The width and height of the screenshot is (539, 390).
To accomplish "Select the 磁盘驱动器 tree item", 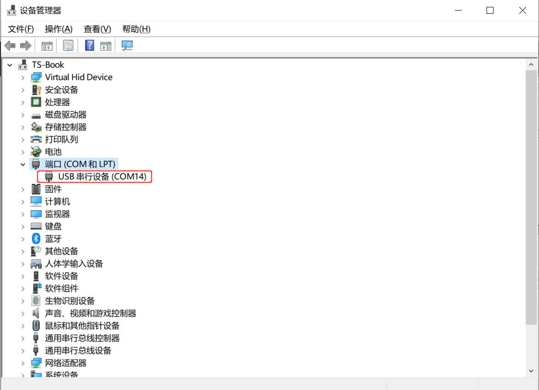I will 66,115.
